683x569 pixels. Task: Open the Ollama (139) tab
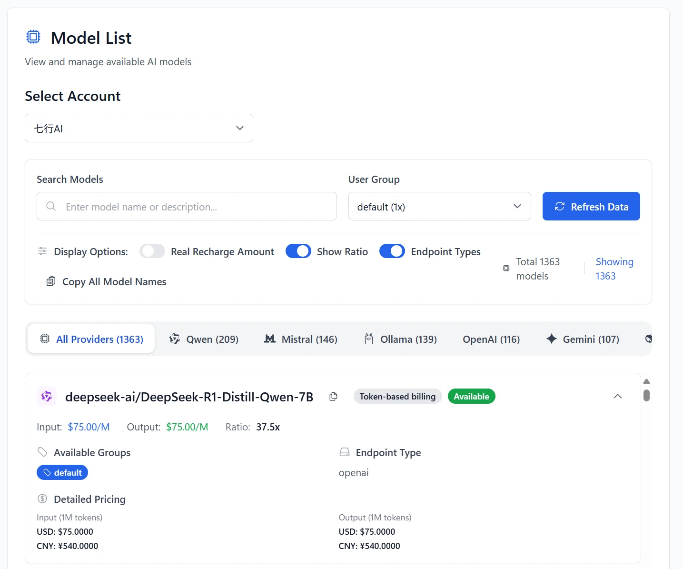click(400, 339)
